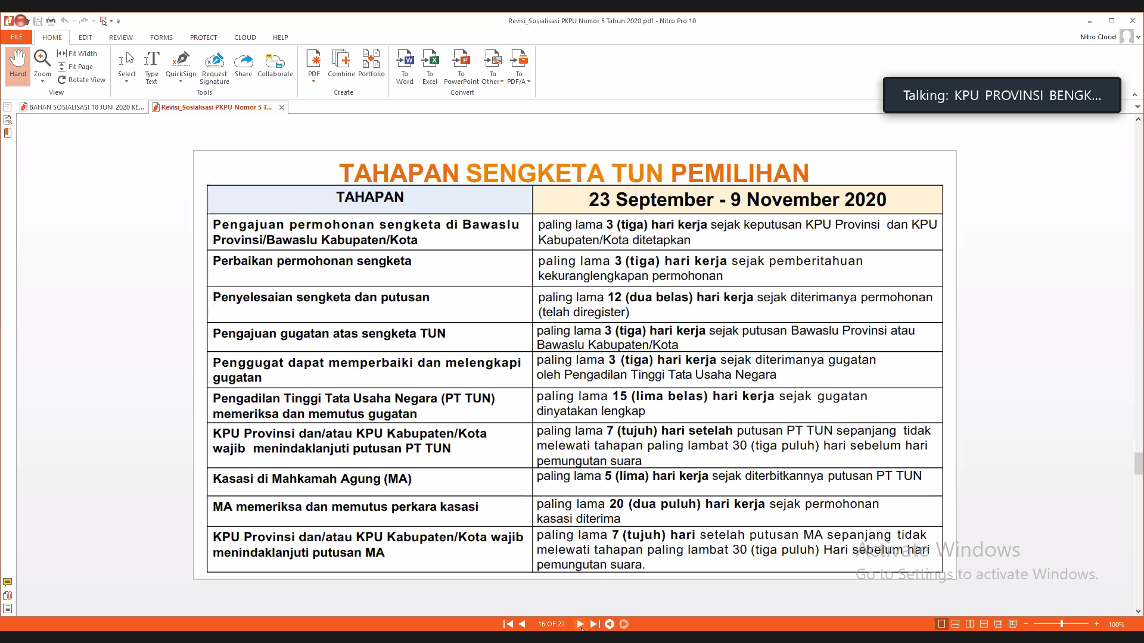Viewport: 1144px width, 643px height.
Task: Click the zoom out minus button
Action: click(1025, 624)
